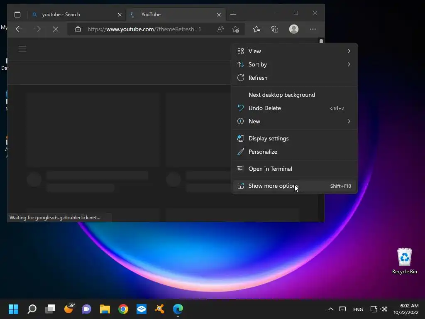Choose Personalize from context menu
Screen dimensions: 425x319
click(295, 152)
